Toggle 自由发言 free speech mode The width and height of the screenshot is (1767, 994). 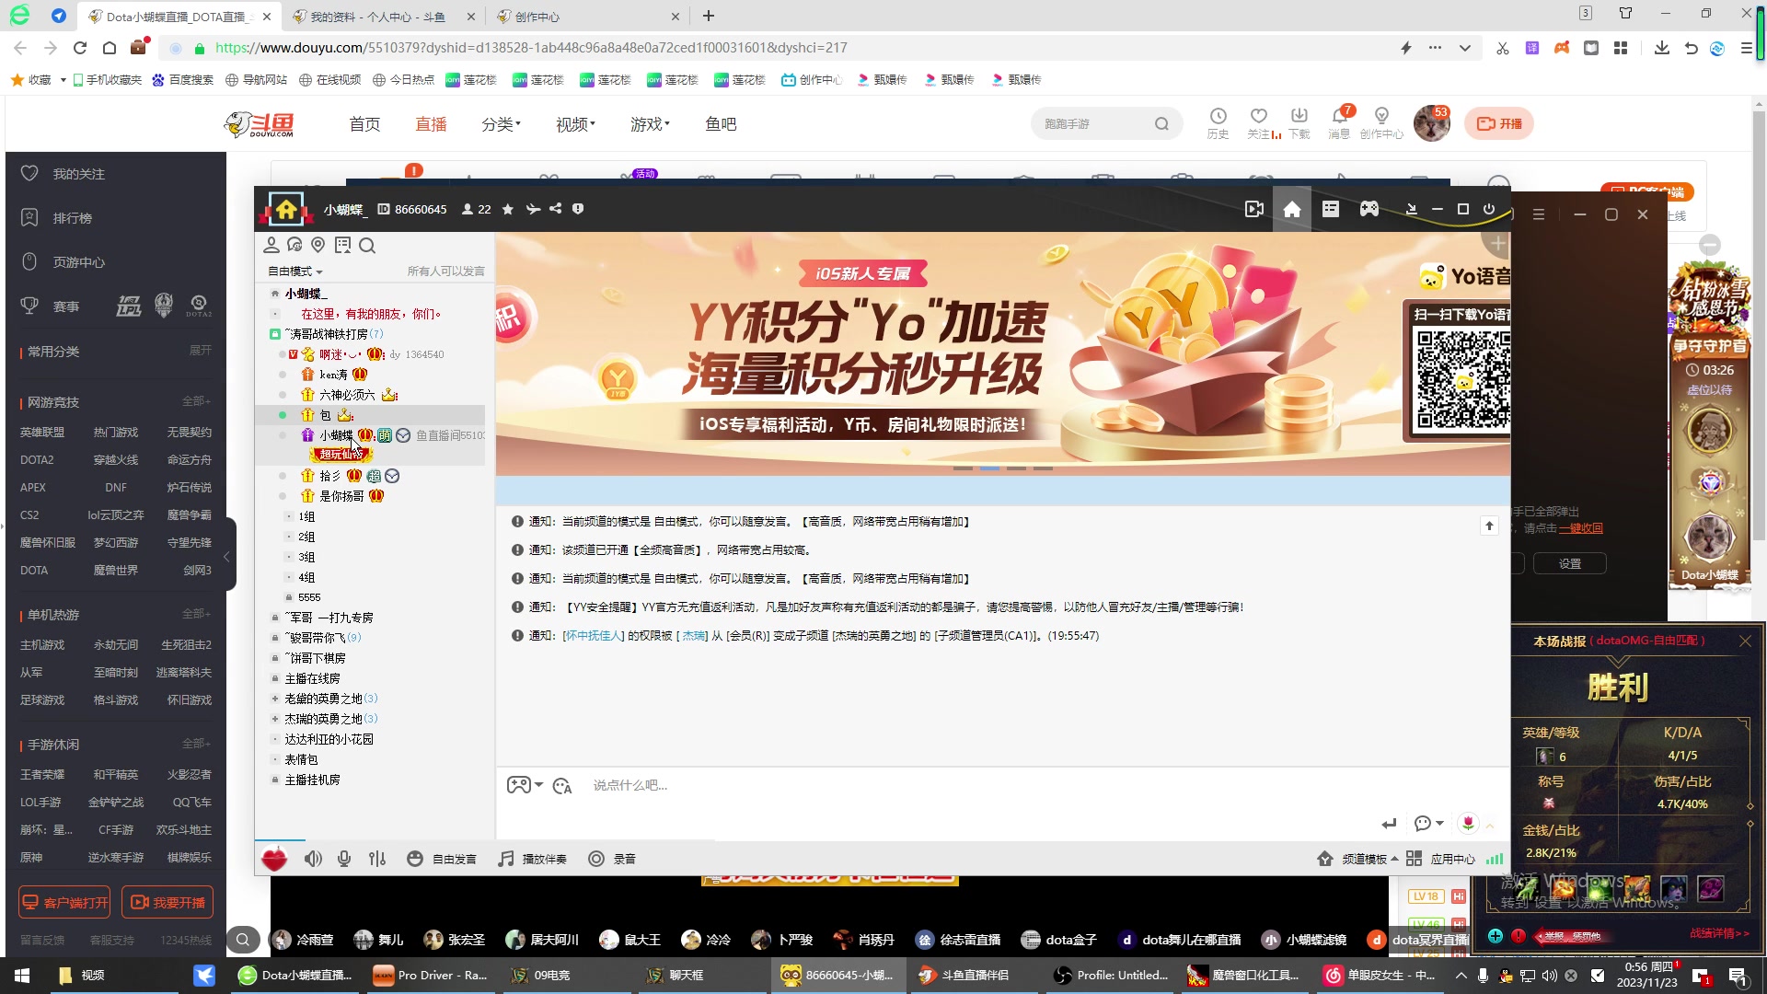[x=442, y=859]
